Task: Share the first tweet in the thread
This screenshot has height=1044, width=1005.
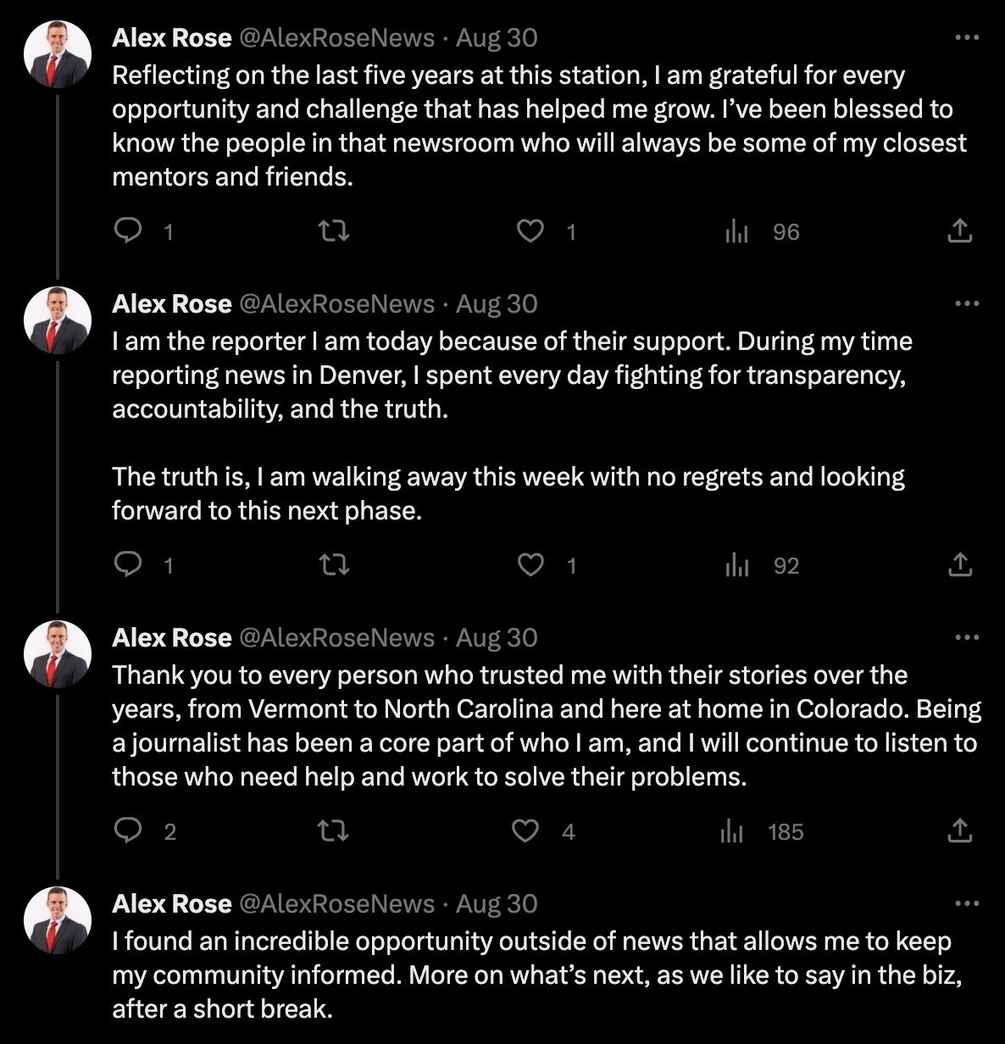Action: click(x=959, y=230)
